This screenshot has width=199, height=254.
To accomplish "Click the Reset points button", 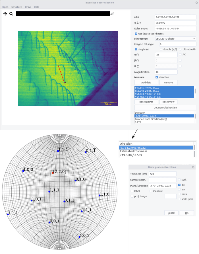I will (x=146, y=102).
